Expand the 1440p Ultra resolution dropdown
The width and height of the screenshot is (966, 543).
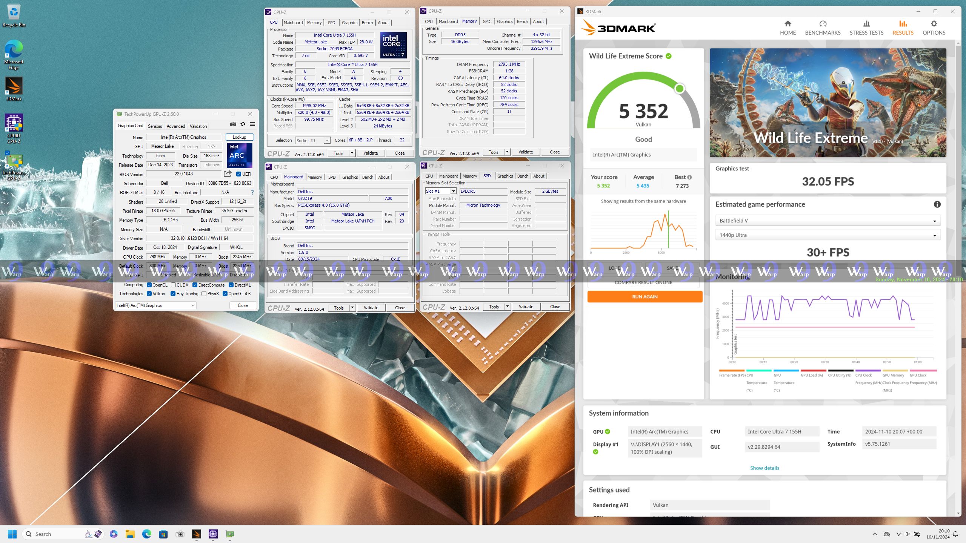coord(828,235)
